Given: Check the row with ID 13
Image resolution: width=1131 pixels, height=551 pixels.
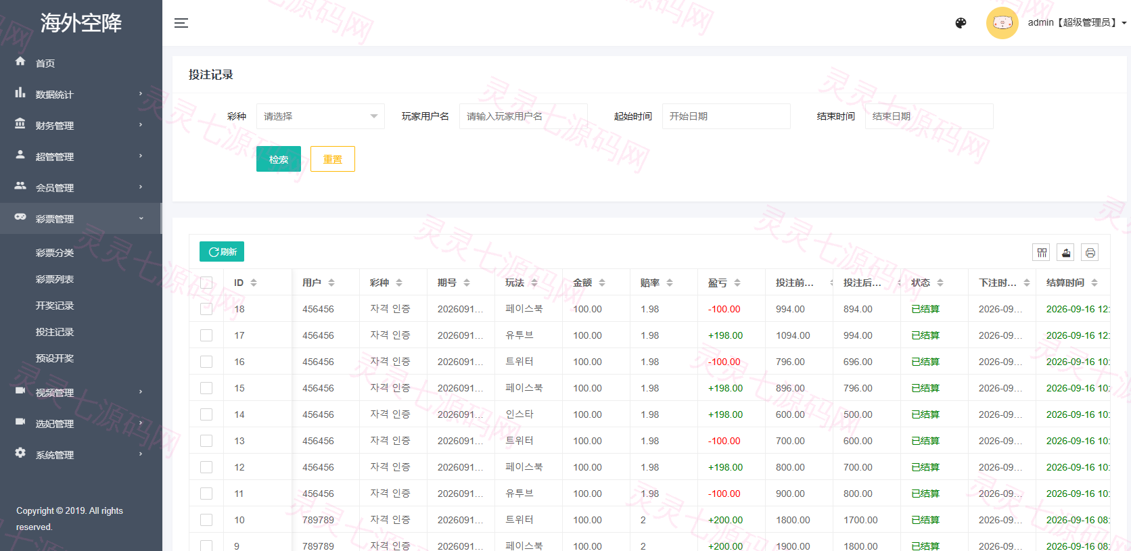Looking at the screenshot, I should pos(206,441).
